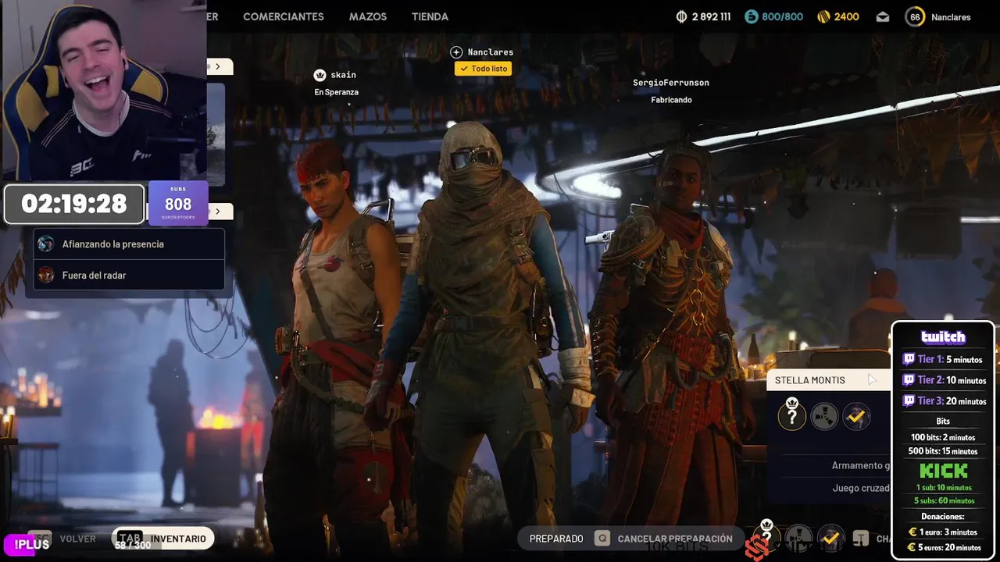Click the 500 bits: 15 minutos line
Image resolution: width=1000 pixels, height=562 pixels.
[x=943, y=451]
